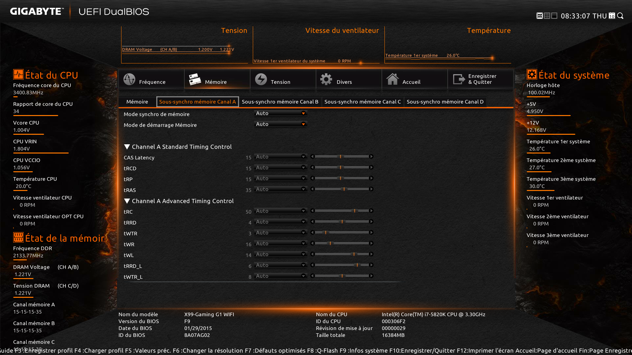Click F6 :Changer la résolution shortcut
Viewport: 632px width, 355px height.
208,350
